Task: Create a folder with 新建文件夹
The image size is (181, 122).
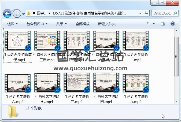Action: [107, 24]
